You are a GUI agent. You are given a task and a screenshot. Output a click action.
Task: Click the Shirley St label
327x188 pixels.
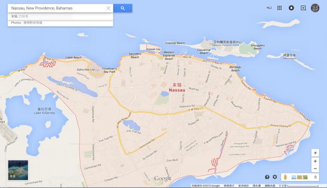[x=216, y=67]
